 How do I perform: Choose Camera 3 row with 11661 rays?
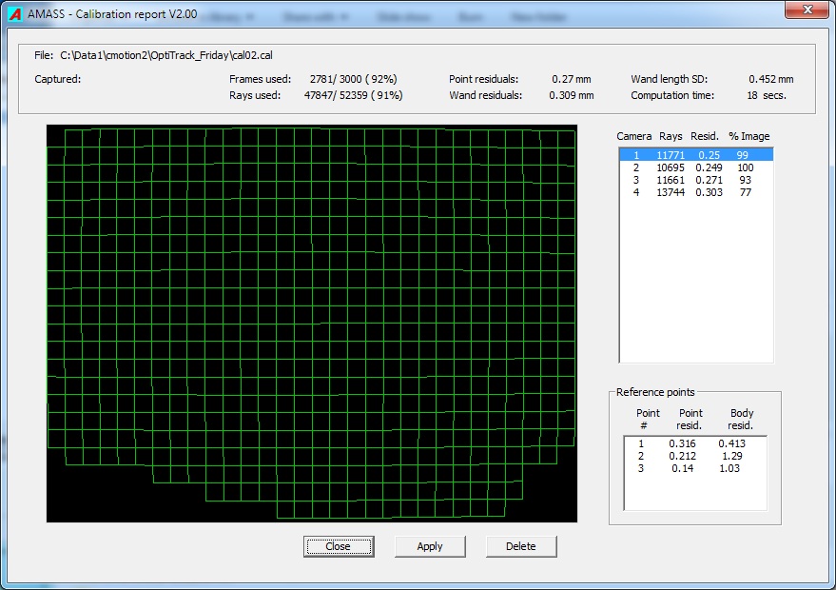click(x=695, y=180)
